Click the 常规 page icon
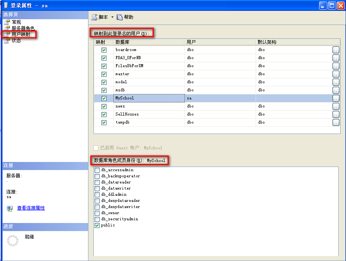Image resolution: width=346 pixels, height=261 pixels. pos(7,22)
